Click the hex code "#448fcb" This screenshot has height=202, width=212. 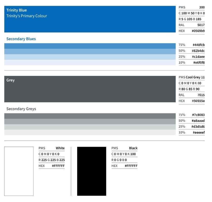[x=199, y=45]
